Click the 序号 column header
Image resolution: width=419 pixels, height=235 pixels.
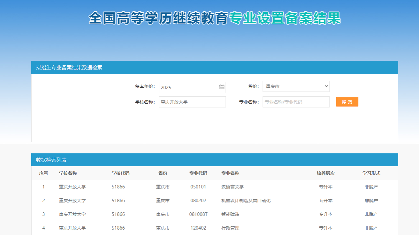(x=43, y=173)
